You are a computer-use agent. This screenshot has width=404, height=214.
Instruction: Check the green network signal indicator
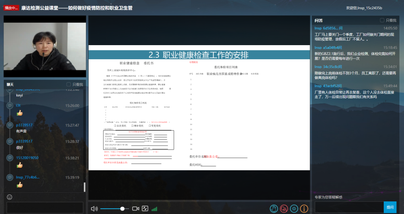(x=154, y=209)
